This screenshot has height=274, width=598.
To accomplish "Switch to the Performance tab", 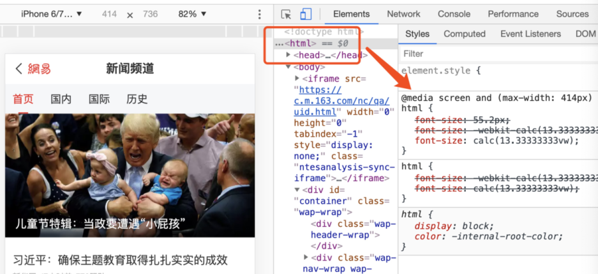I will [513, 14].
